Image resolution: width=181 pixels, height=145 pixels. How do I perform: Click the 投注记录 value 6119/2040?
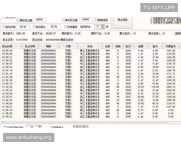click(22, 40)
